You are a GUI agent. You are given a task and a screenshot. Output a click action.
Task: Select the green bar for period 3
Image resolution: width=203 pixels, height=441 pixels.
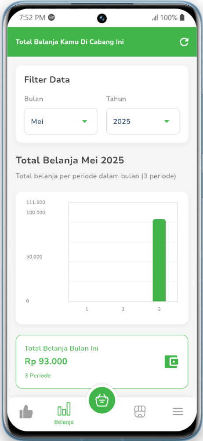coord(159,260)
